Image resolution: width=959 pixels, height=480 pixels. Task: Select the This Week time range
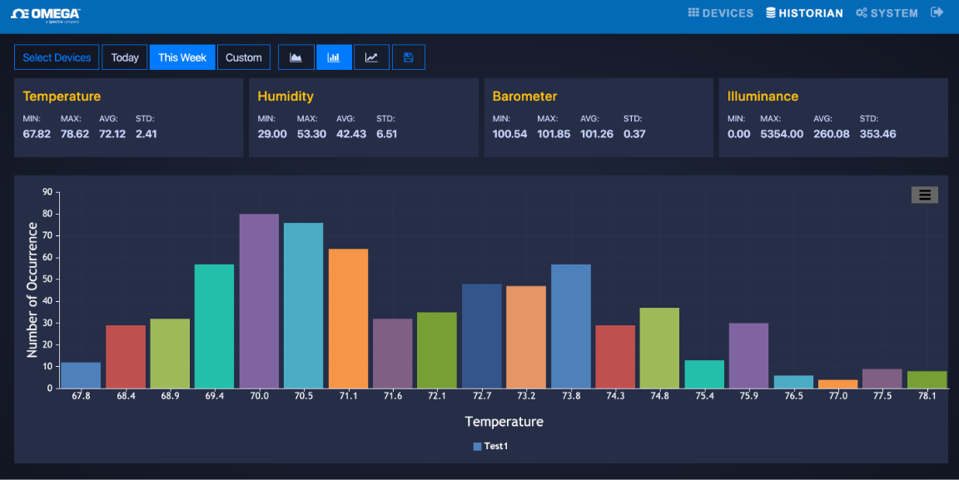[x=182, y=57]
